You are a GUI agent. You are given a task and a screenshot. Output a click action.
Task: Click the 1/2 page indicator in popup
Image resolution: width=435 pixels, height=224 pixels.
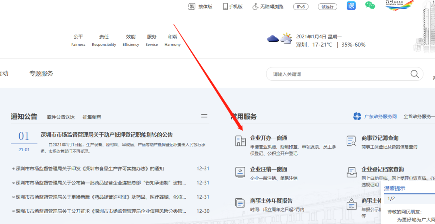tap(391, 199)
